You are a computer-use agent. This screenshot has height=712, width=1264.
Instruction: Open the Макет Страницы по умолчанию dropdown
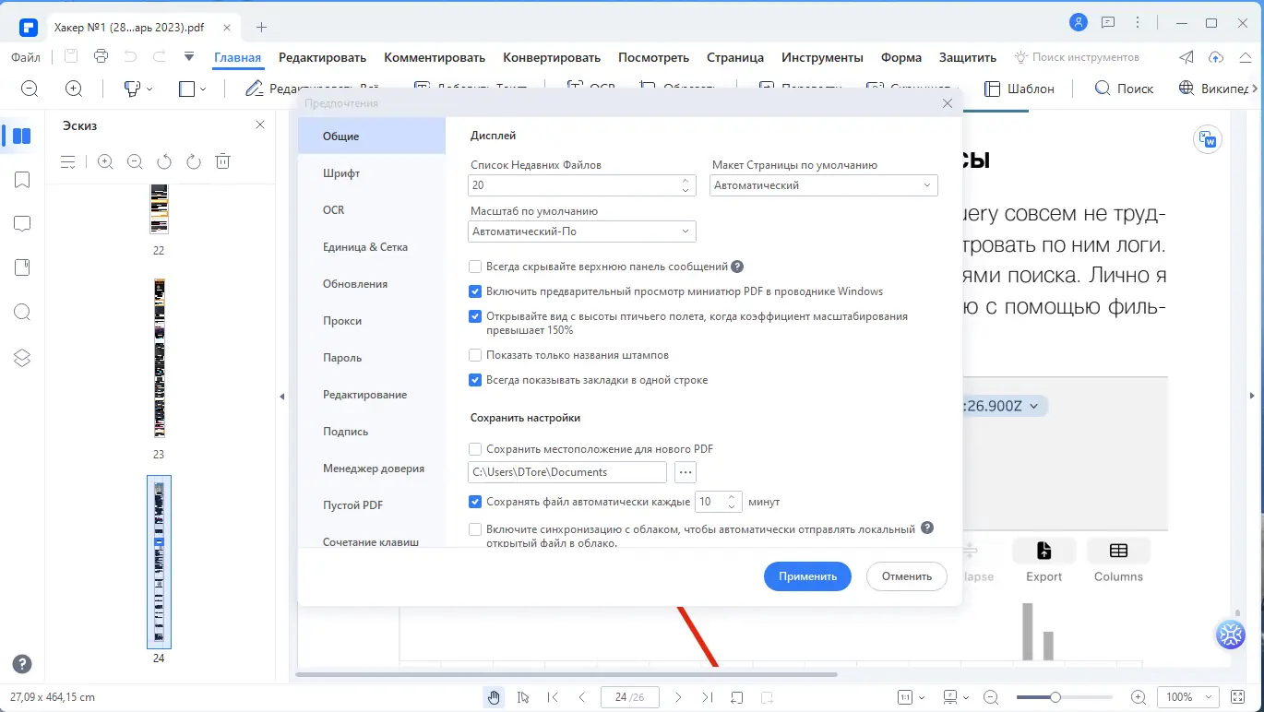tap(824, 185)
